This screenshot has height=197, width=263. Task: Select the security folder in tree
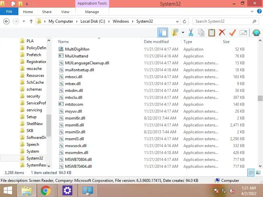point(33,96)
